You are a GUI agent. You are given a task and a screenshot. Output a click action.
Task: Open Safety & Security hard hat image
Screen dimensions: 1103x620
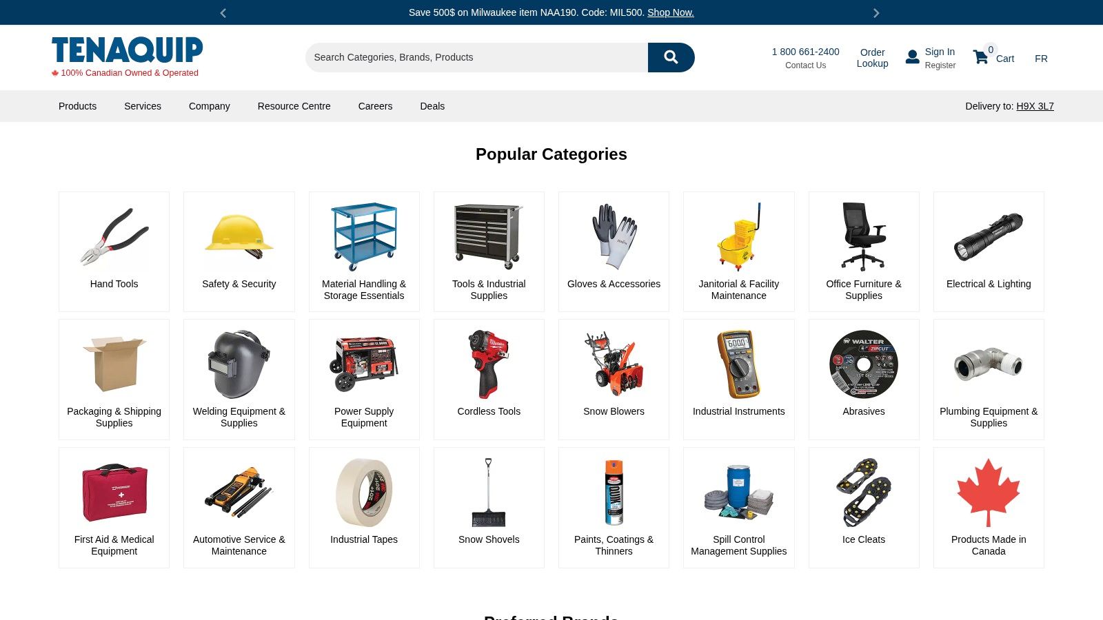point(239,236)
